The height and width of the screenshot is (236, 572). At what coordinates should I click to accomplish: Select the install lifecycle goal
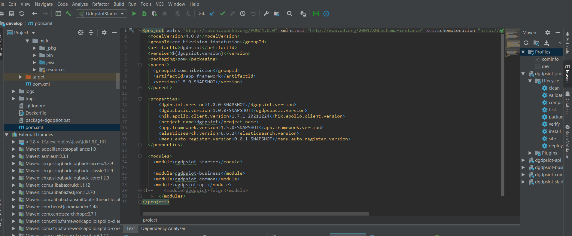[x=554, y=131]
